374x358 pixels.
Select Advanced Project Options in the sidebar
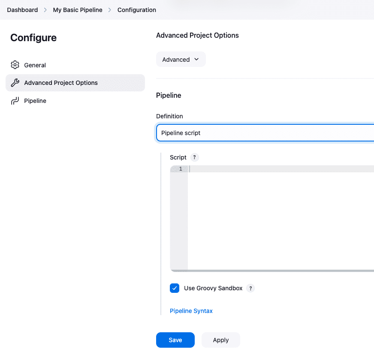pyautogui.click(x=75, y=83)
